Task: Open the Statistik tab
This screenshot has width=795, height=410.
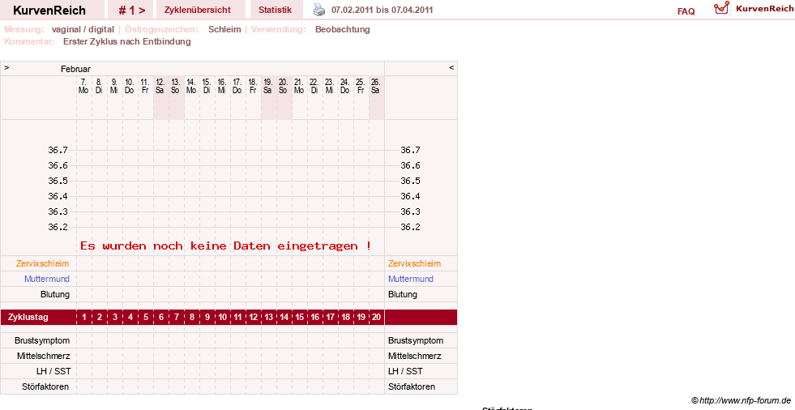Action: 275,11
